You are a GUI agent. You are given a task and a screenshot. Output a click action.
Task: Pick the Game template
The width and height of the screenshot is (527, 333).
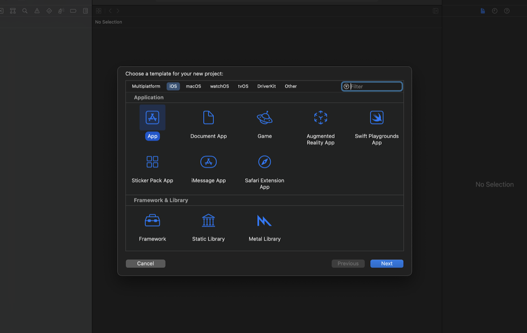(x=264, y=118)
